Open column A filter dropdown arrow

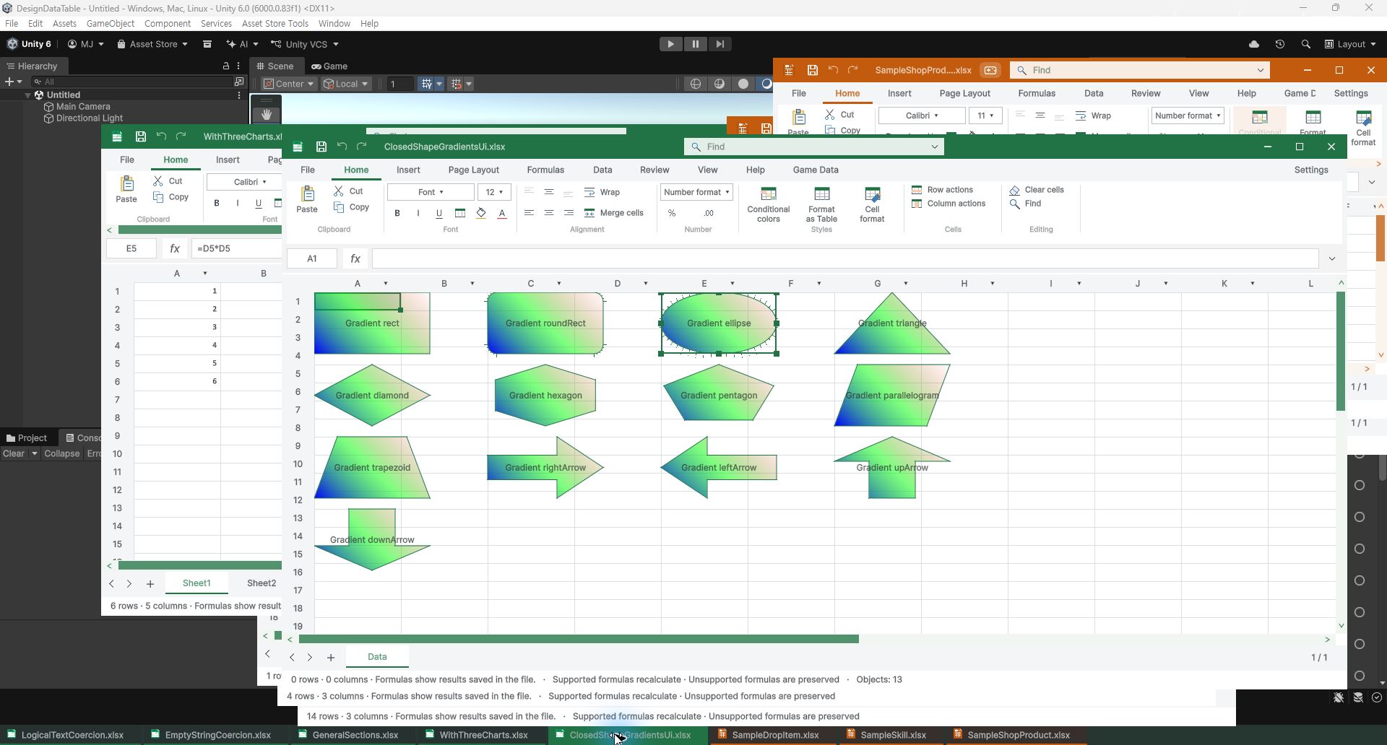(x=386, y=284)
